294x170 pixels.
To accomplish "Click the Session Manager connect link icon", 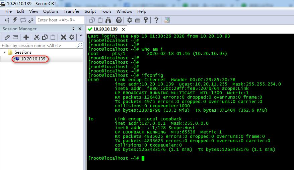I will tap(7, 37).
